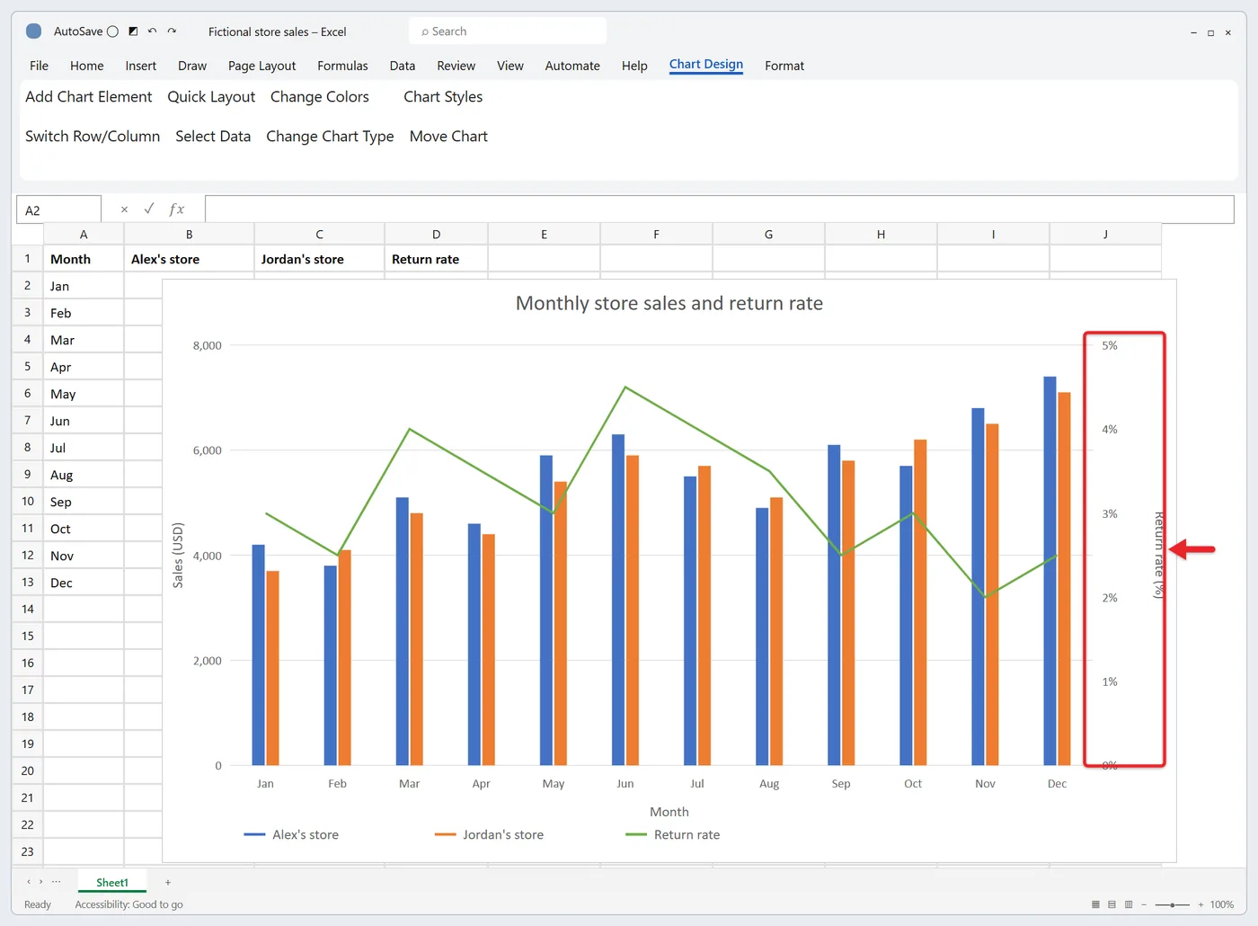Click the chart title text

(669, 304)
